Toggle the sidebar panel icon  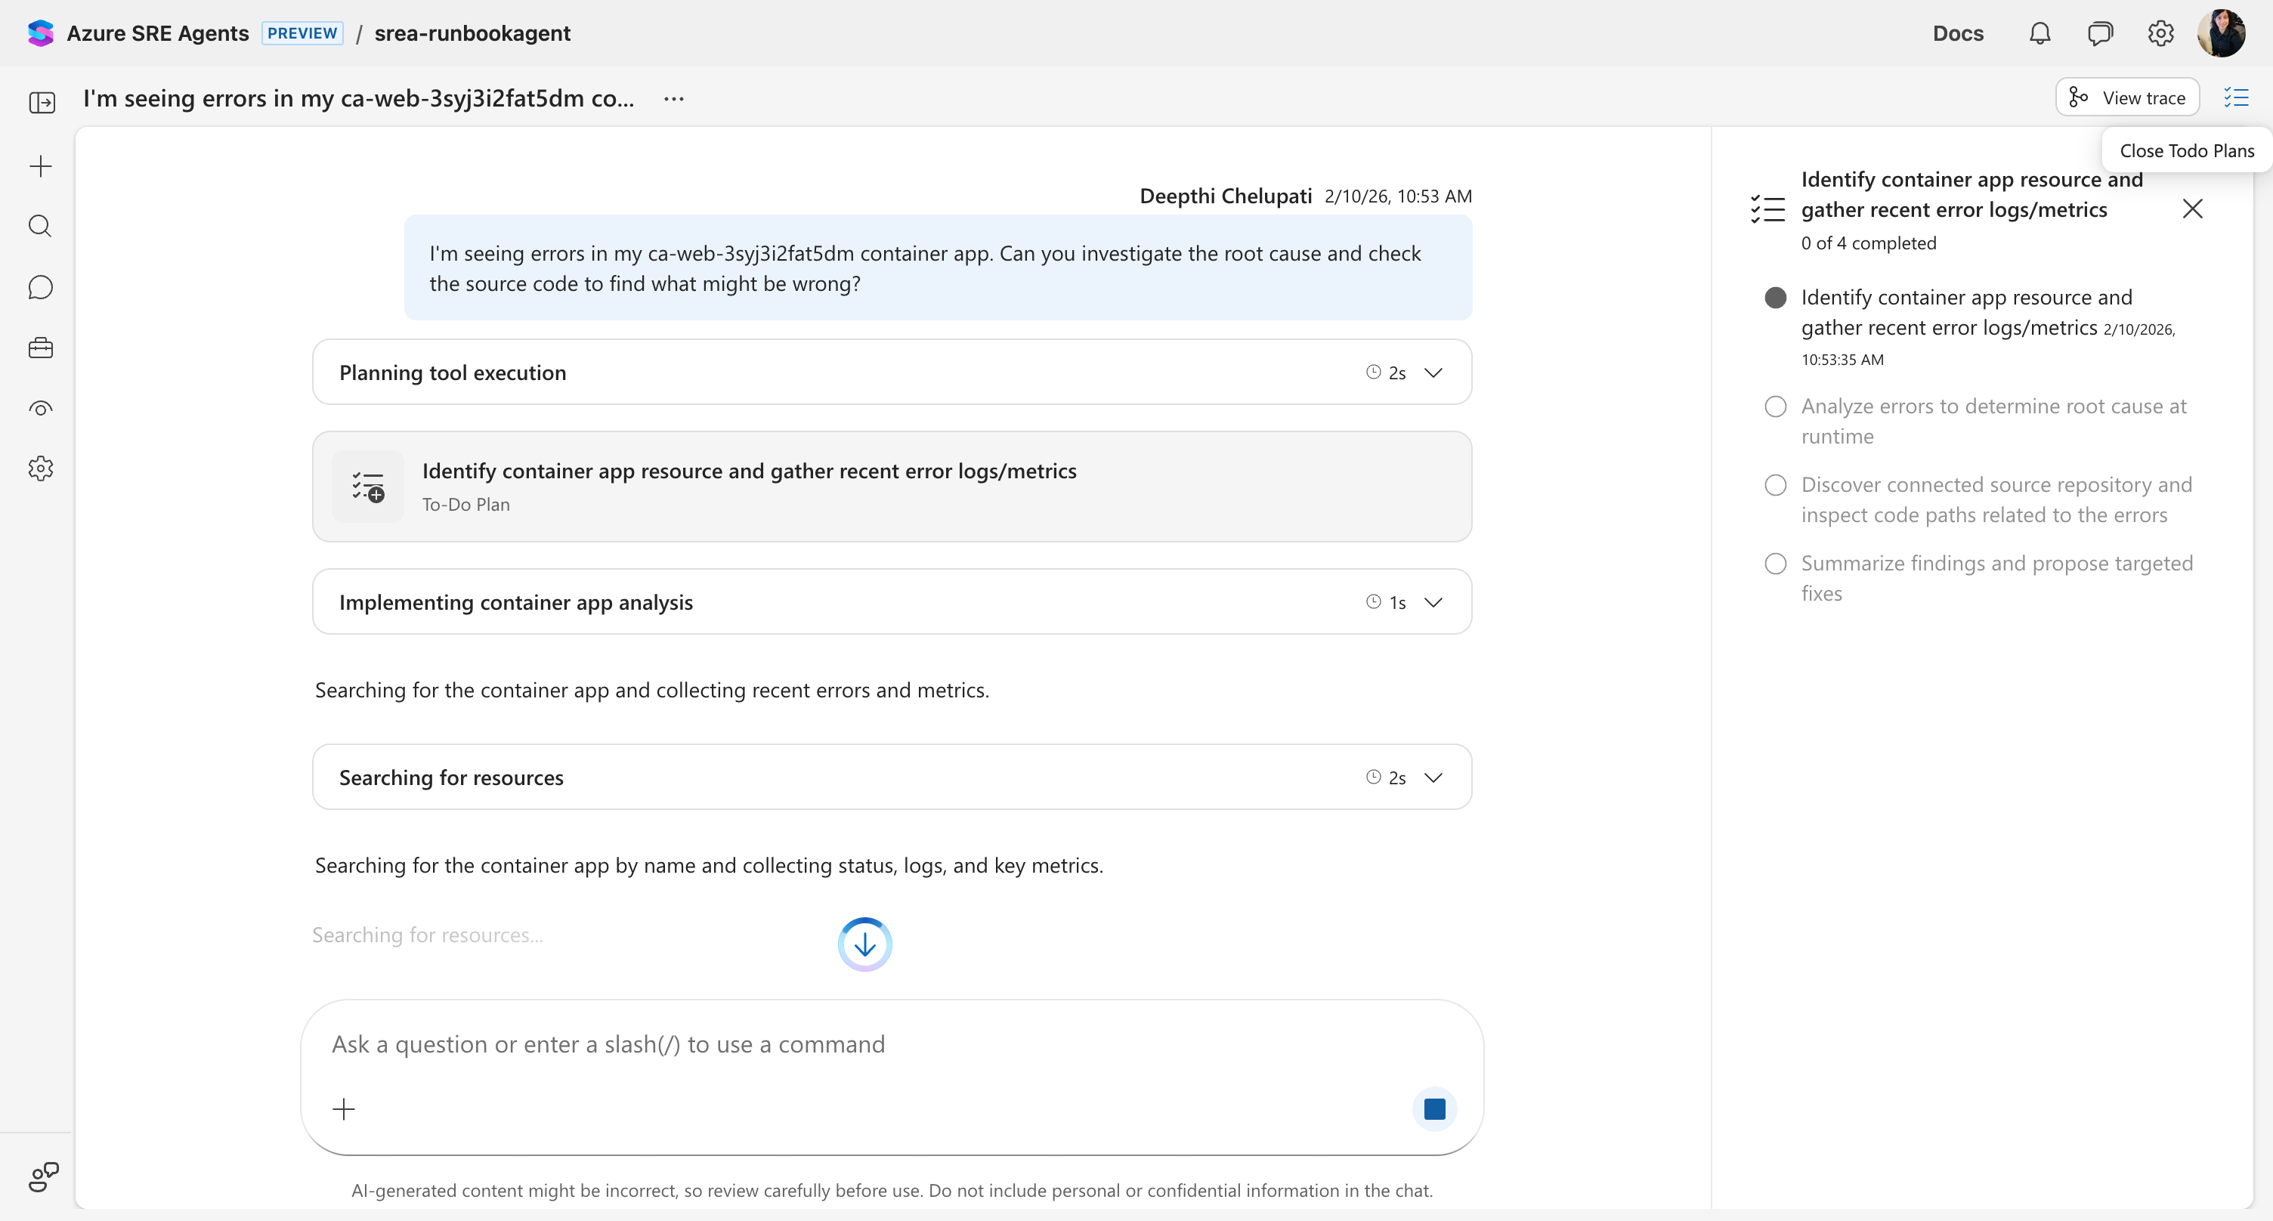click(x=42, y=102)
